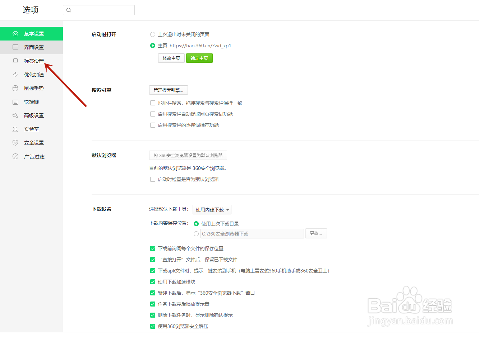Click the 更改... download path button
This screenshot has height=337, width=479.
tap(316, 233)
